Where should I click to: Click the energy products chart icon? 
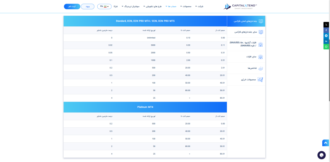[x=260, y=79]
